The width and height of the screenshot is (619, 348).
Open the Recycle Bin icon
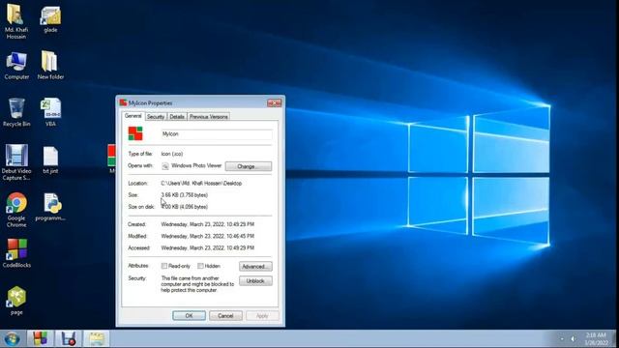[16, 108]
